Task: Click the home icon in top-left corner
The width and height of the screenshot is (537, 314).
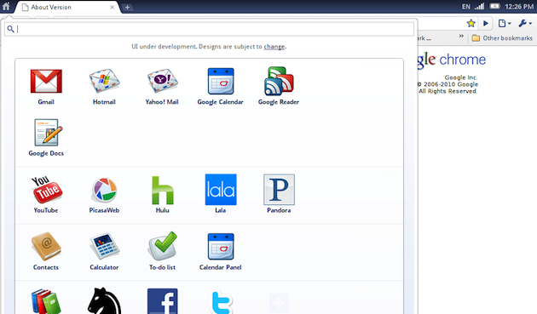Action: click(6, 6)
